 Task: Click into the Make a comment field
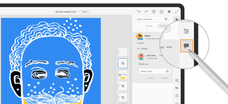pyautogui.click(x=152, y=19)
